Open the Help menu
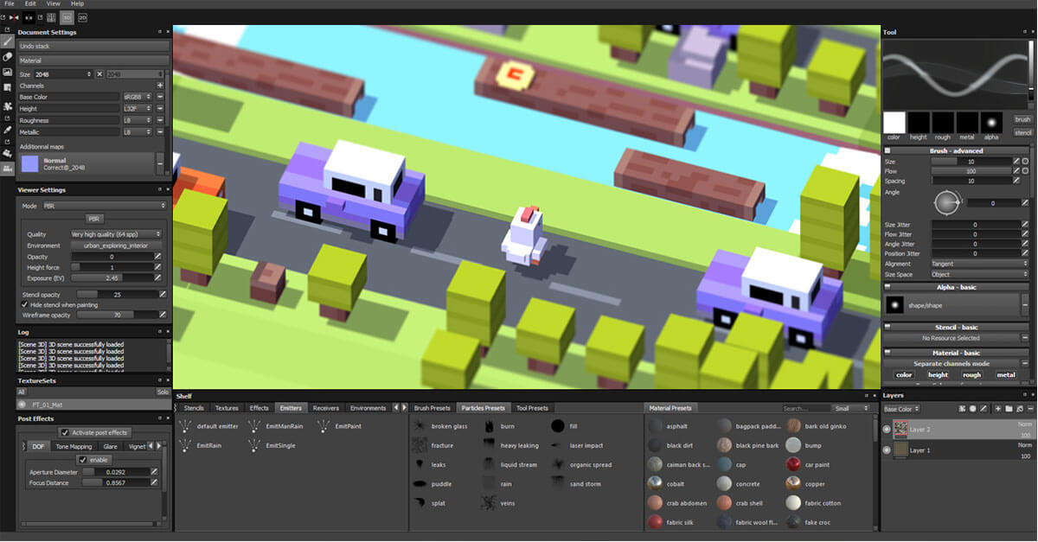 tap(78, 3)
